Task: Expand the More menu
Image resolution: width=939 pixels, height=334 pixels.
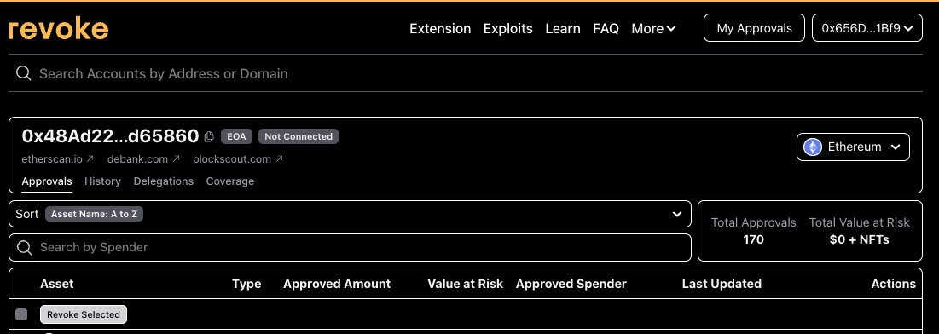Action: coord(653,28)
